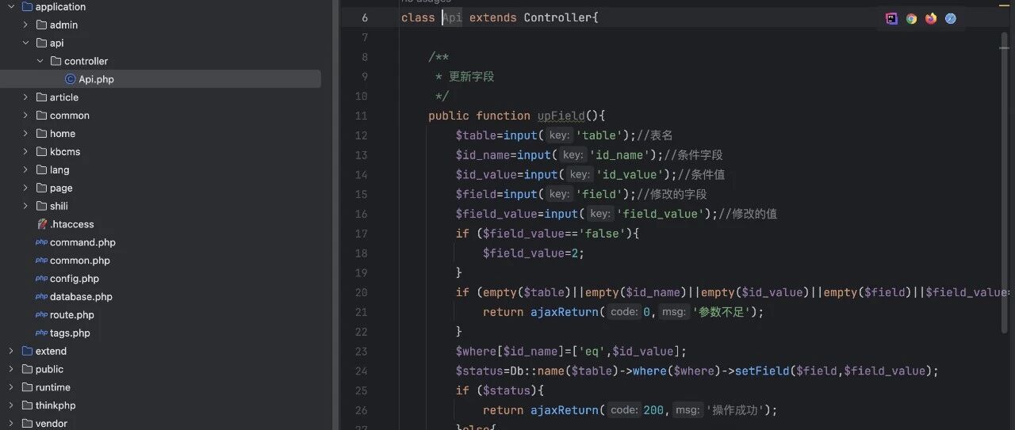This screenshot has height=430, width=1015.
Task: Collapse the application folder
Action: coord(11,6)
